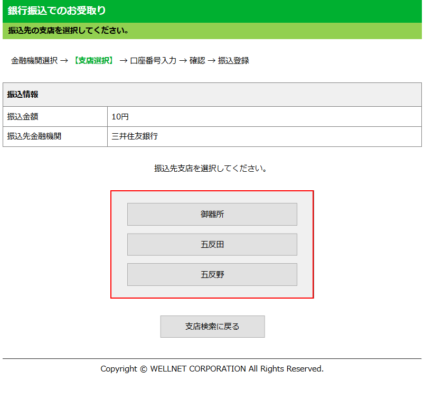Select the 三井住友銀行 bank name value

coord(135,136)
